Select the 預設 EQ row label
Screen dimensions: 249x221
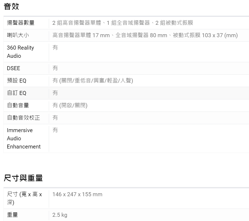coord(17,81)
